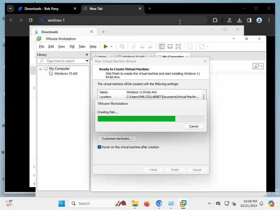280x210 pixels.
Task: Open the notification bell
Action: point(261,203)
